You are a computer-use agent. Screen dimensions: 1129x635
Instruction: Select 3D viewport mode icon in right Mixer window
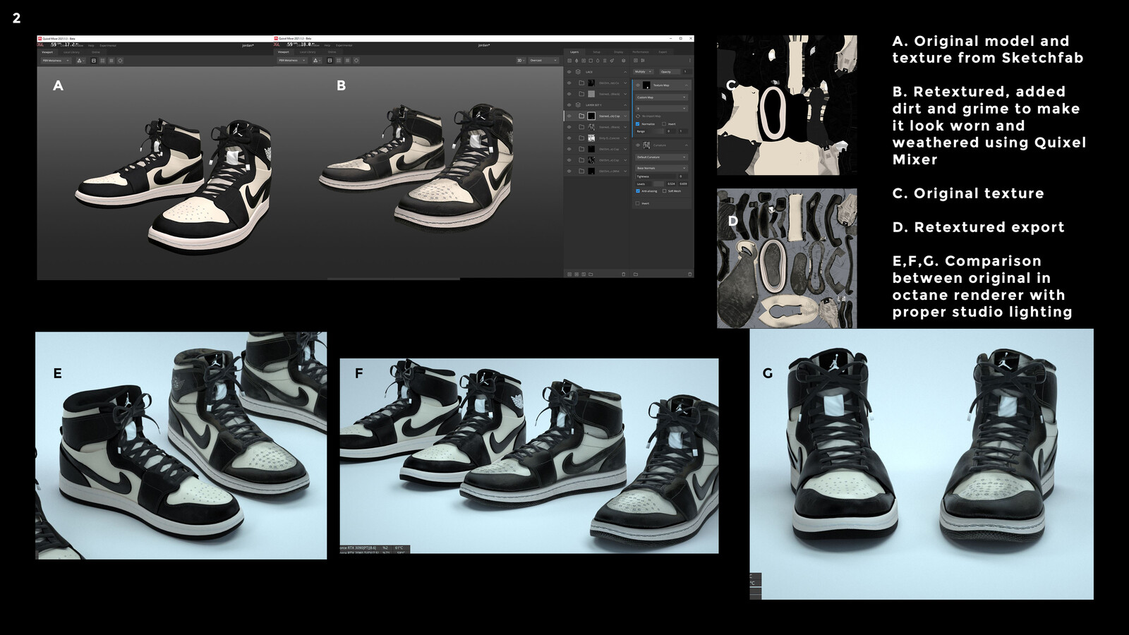pyautogui.click(x=330, y=61)
